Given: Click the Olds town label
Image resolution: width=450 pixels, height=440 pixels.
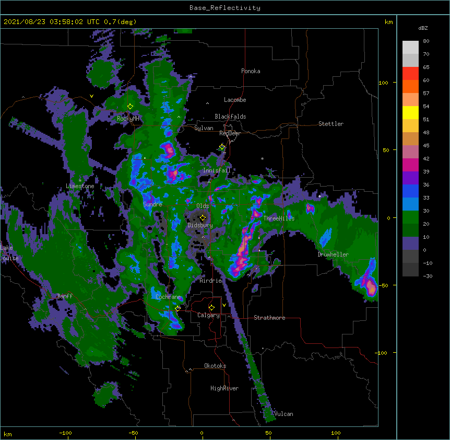Looking at the screenshot, I should click(203, 206).
